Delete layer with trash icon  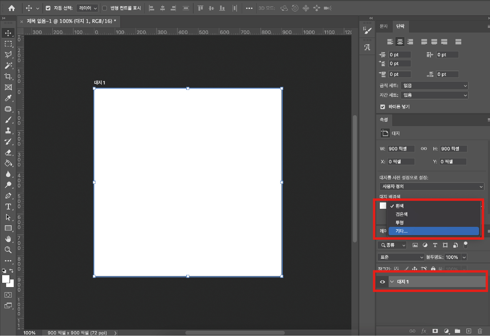pos(480,331)
